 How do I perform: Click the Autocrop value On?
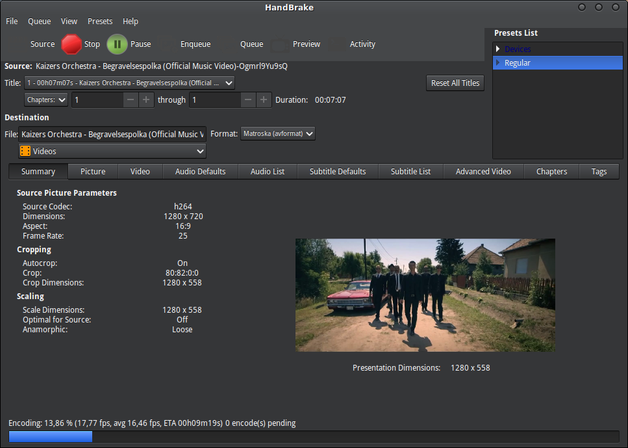[182, 263]
